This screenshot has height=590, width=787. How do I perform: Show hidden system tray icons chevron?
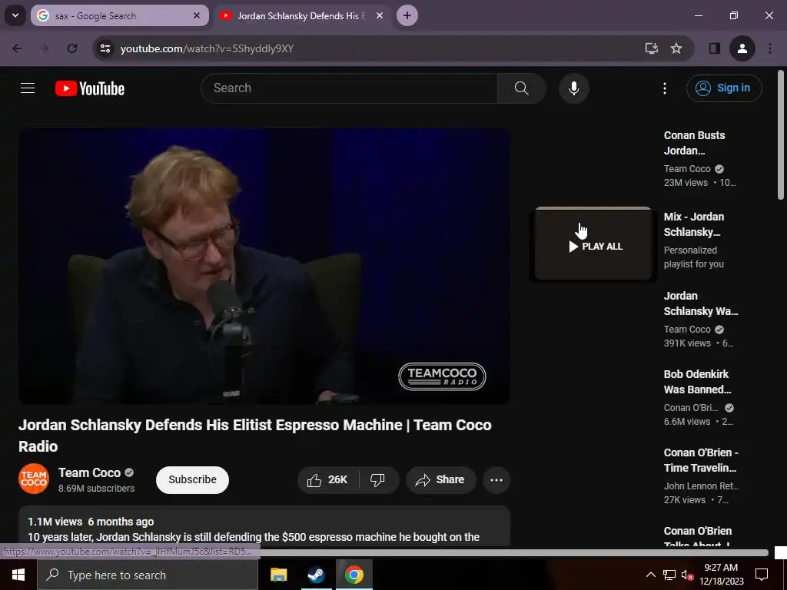click(650, 575)
